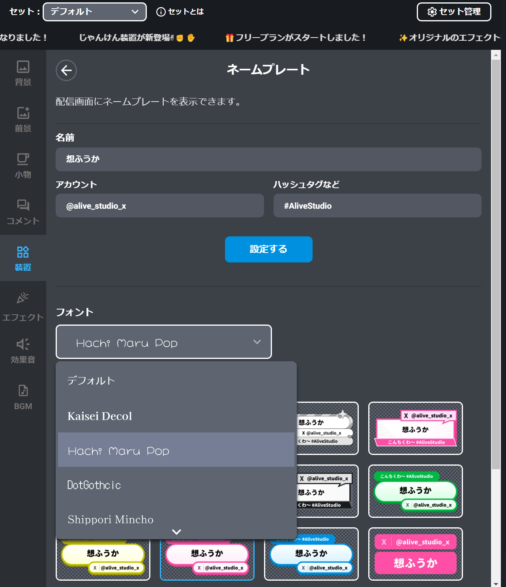
Task: Click the 名前 name input field
Action: coord(268,159)
